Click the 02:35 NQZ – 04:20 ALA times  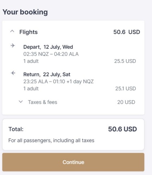(51, 54)
